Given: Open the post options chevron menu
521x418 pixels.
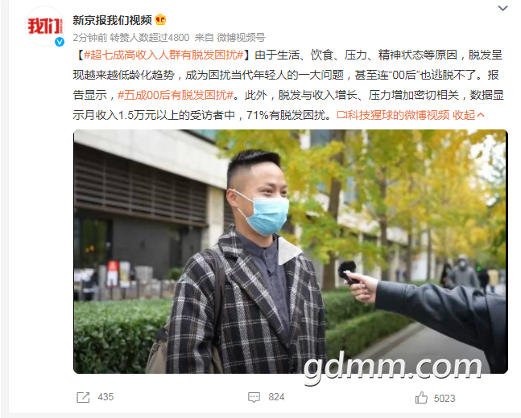Looking at the screenshot, I should pyautogui.click(x=502, y=8).
